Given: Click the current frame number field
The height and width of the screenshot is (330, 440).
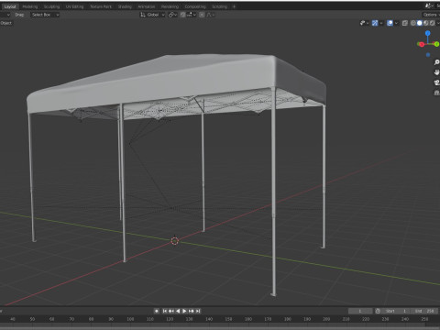Looking at the screenshot, I should coord(360,311).
